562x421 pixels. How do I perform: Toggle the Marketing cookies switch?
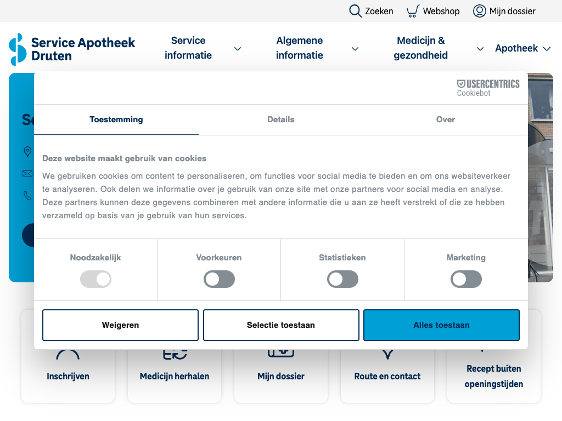tap(466, 280)
